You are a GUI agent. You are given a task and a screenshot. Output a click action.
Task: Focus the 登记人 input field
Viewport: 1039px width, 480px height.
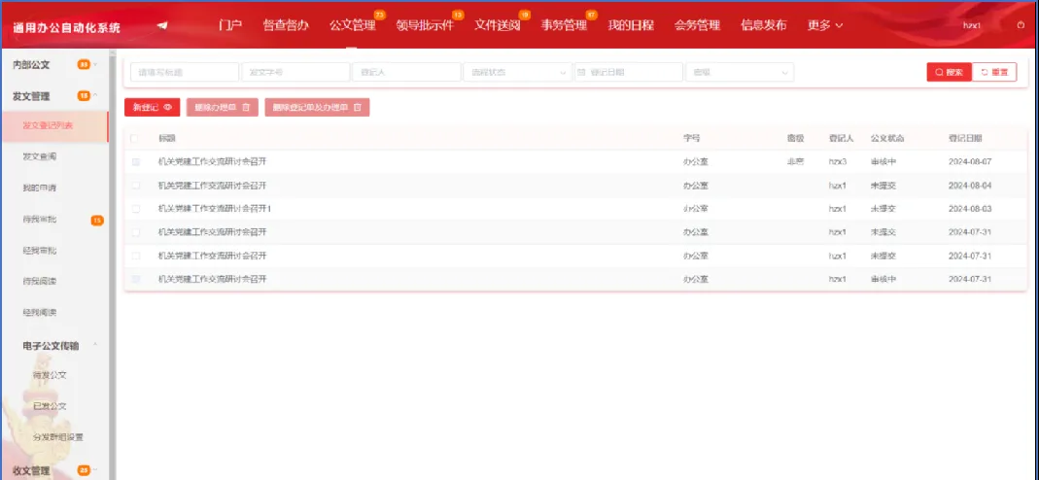point(406,72)
